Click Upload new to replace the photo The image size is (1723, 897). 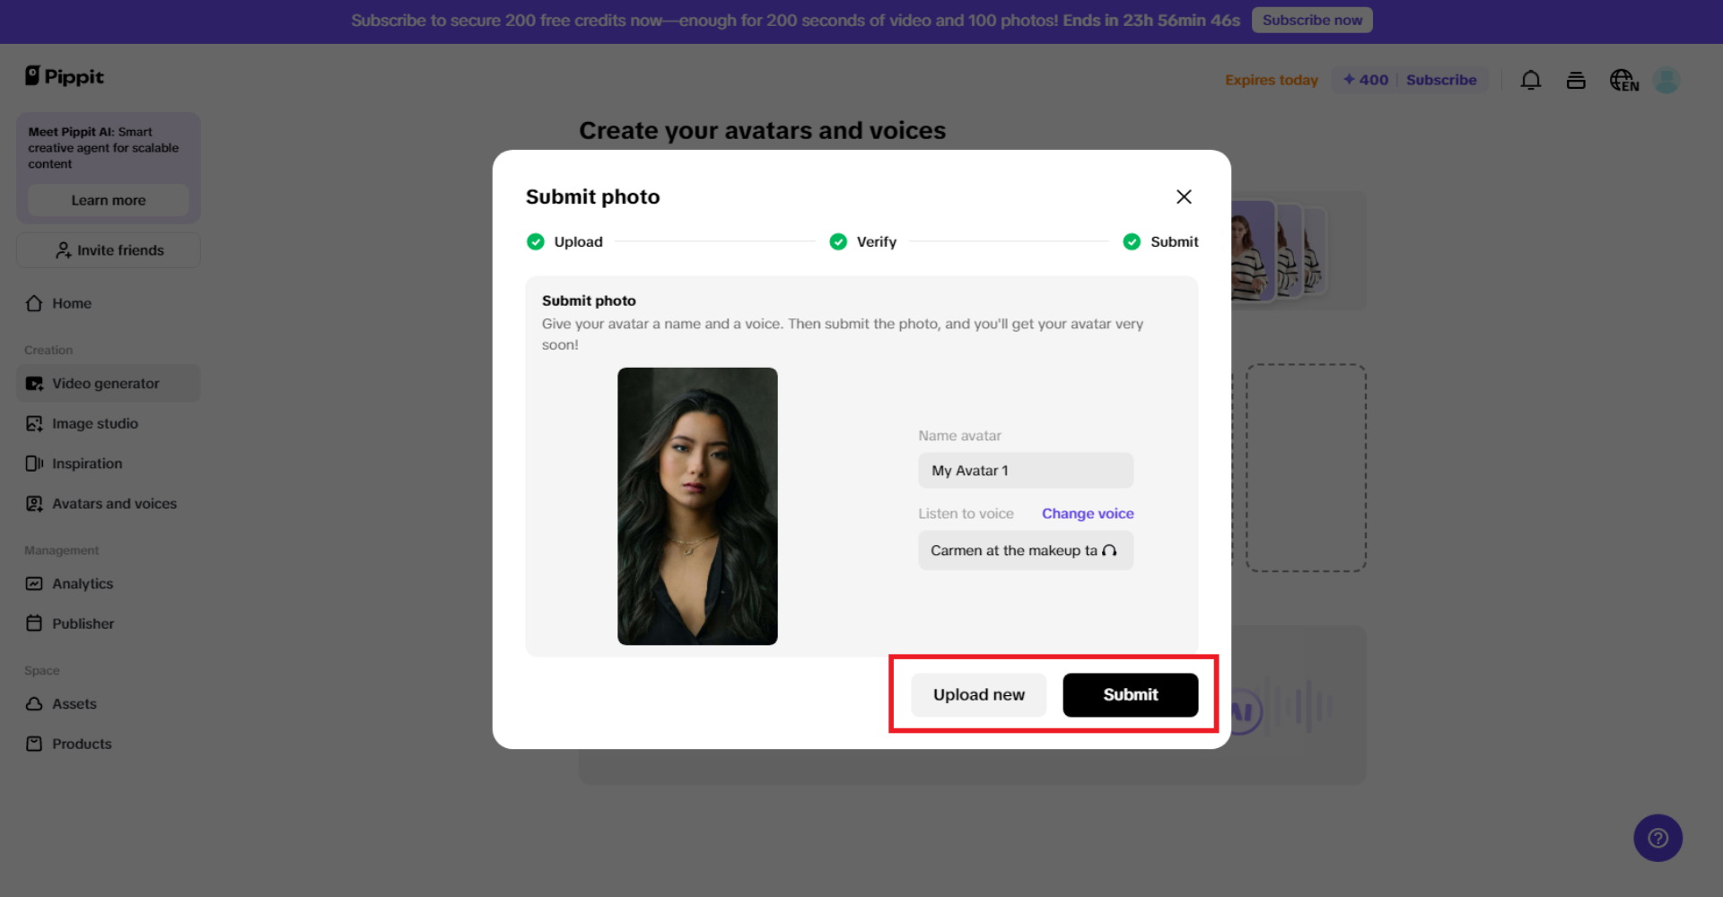978,694
